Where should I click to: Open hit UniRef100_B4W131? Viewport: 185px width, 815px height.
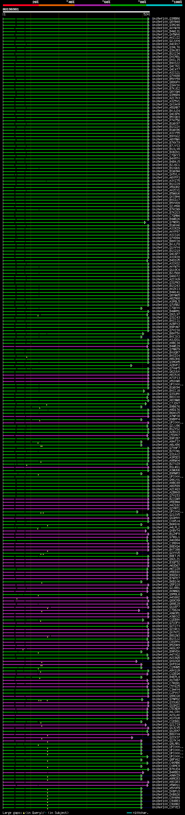[166, 31]
